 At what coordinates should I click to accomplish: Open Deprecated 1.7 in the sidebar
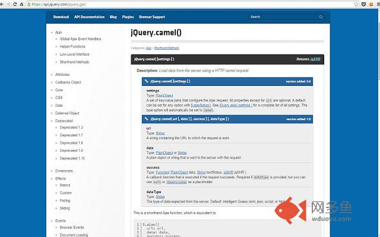point(71,135)
